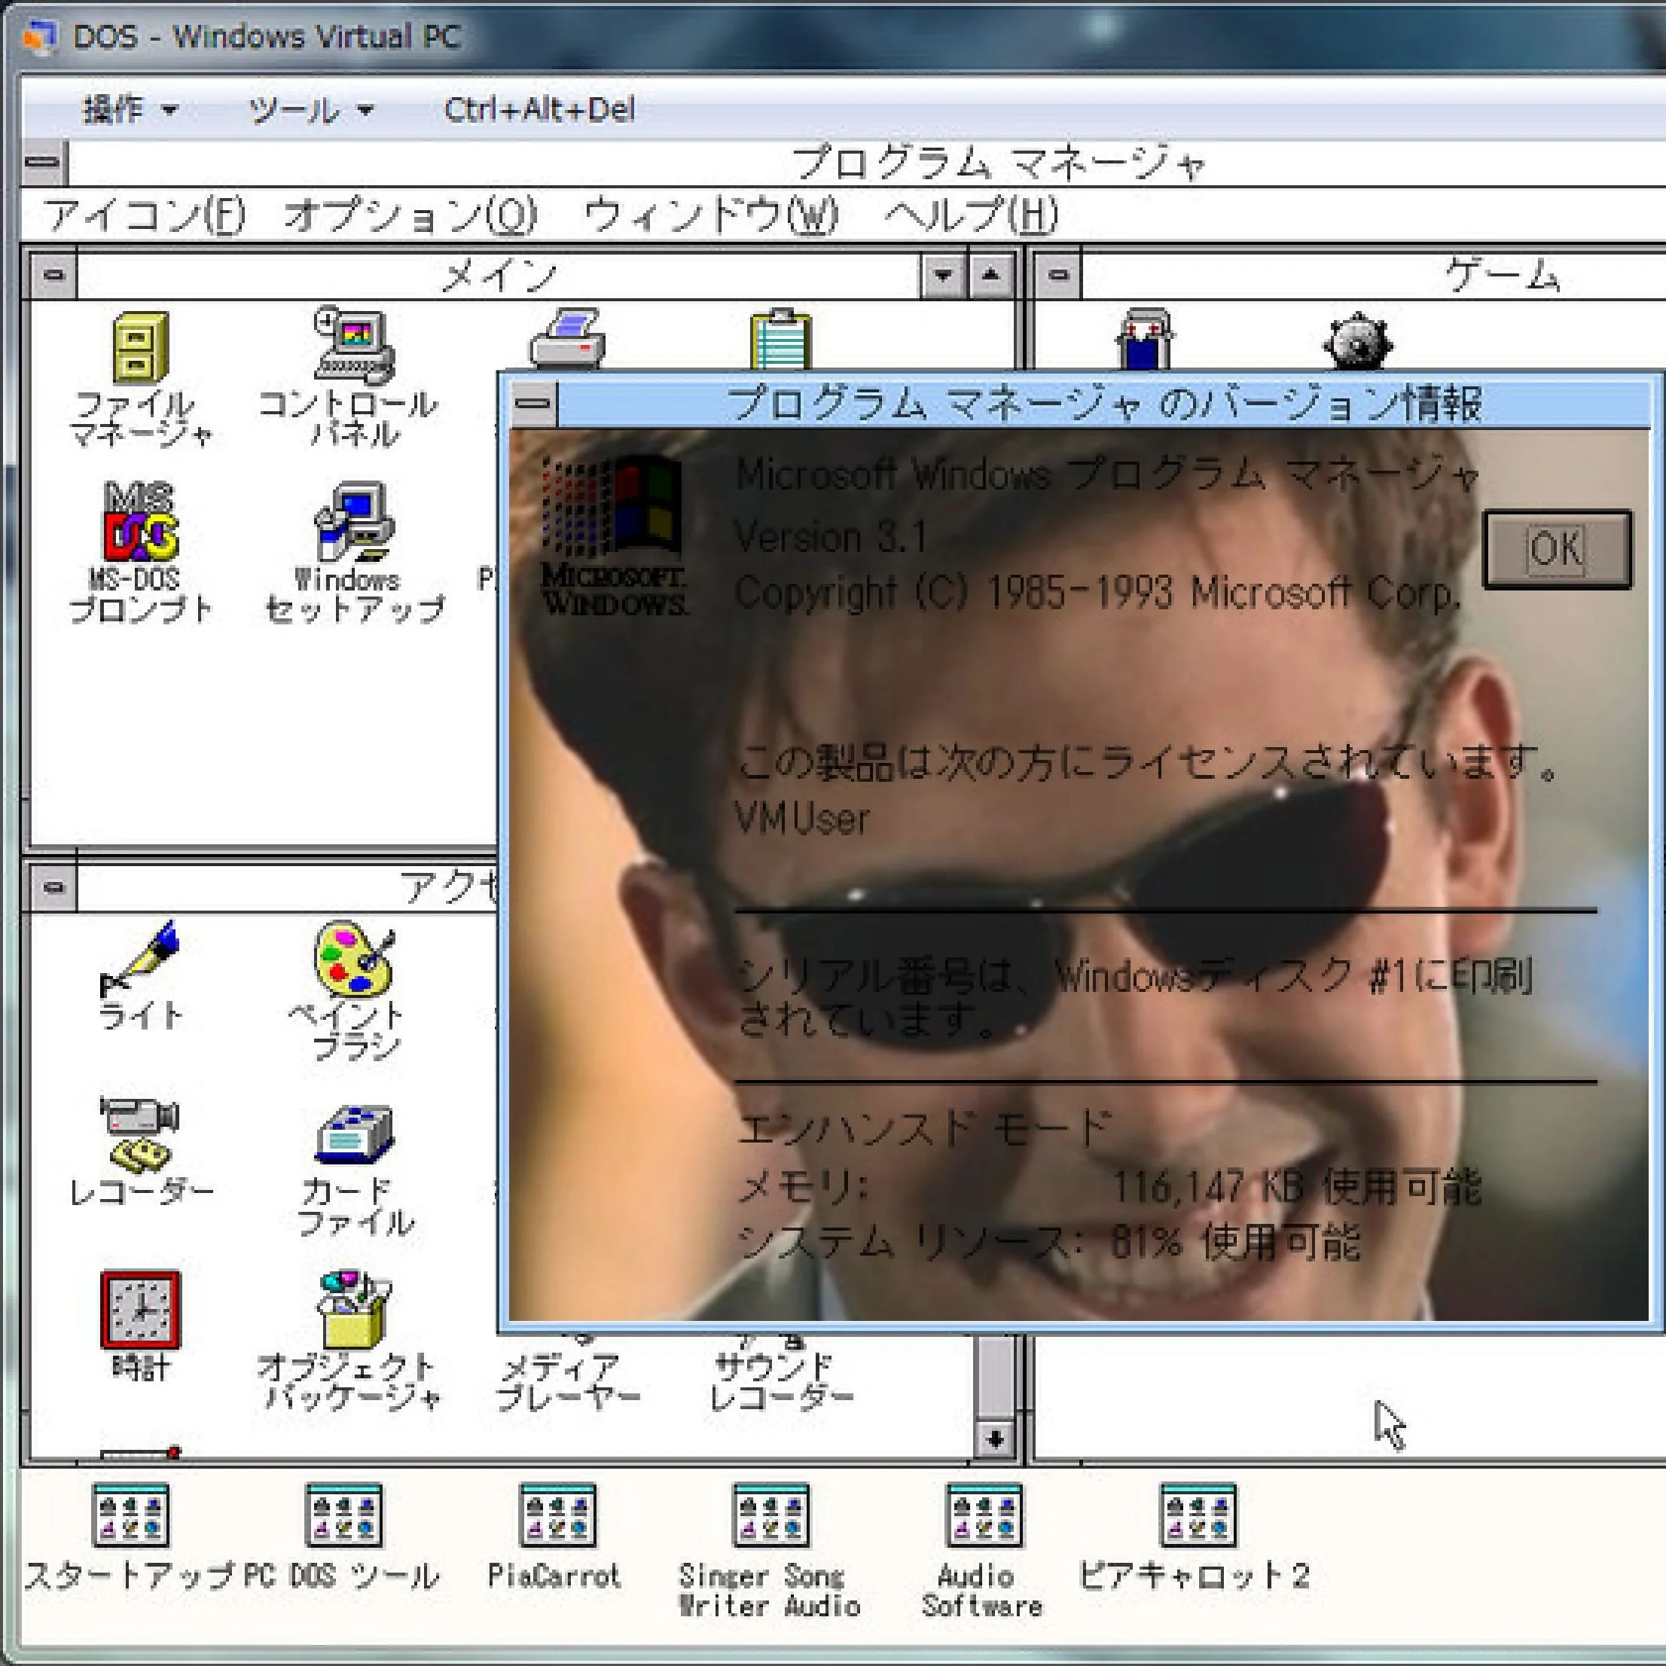Viewport: 1666px width, 1666px height.
Task: Select the PC DOS ツール group icon
Action: 343,1515
